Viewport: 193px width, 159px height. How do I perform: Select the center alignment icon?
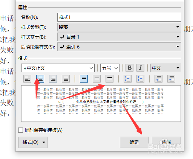(x=40, y=79)
